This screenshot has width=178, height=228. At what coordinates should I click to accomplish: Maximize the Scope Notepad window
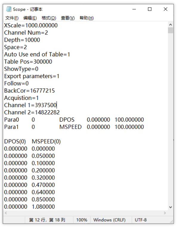150,9
